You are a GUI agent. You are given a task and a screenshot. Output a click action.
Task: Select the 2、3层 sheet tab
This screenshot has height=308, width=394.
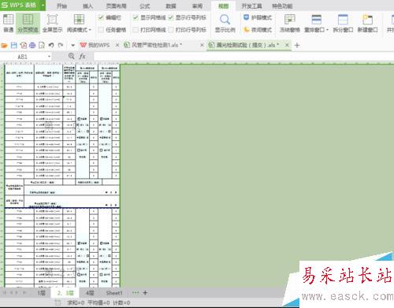tap(65, 293)
